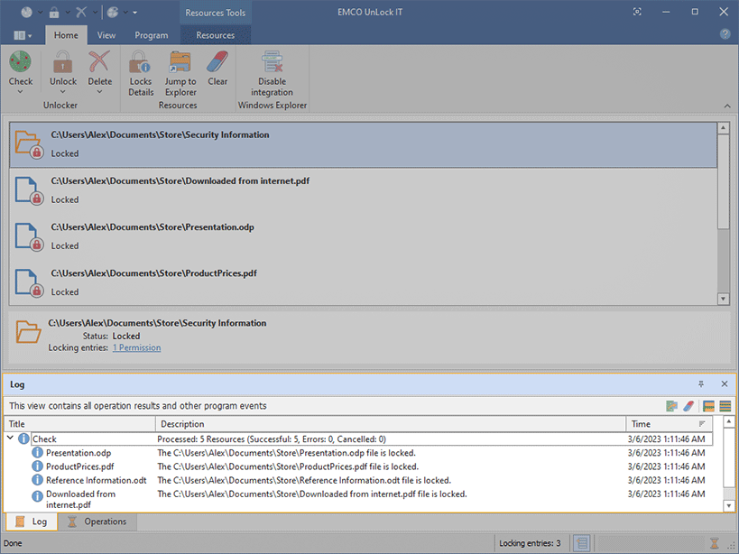Pin the Log panel with pushpin icon

[701, 384]
